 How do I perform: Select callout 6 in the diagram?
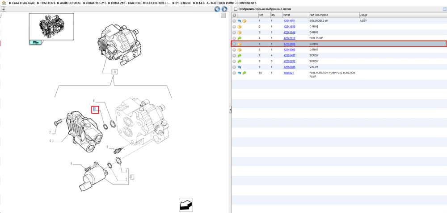(x=93, y=101)
